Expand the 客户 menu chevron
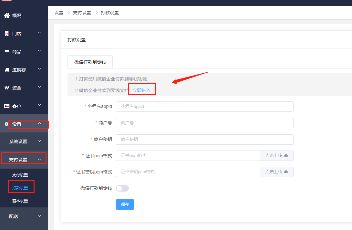The width and height of the screenshot is (352, 230). [39, 105]
